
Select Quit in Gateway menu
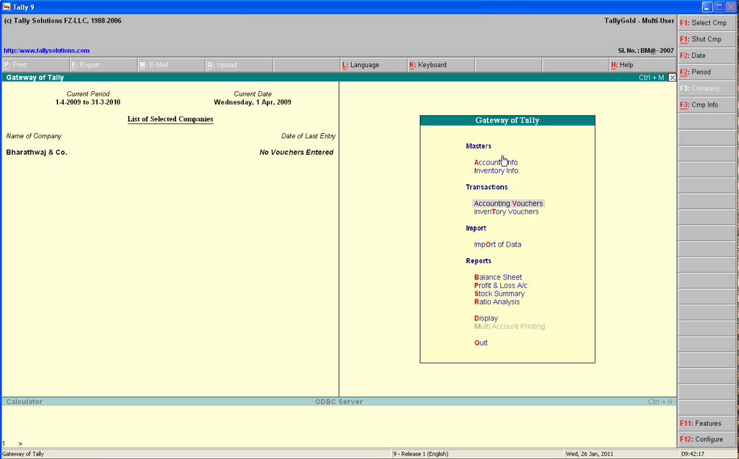[481, 343]
